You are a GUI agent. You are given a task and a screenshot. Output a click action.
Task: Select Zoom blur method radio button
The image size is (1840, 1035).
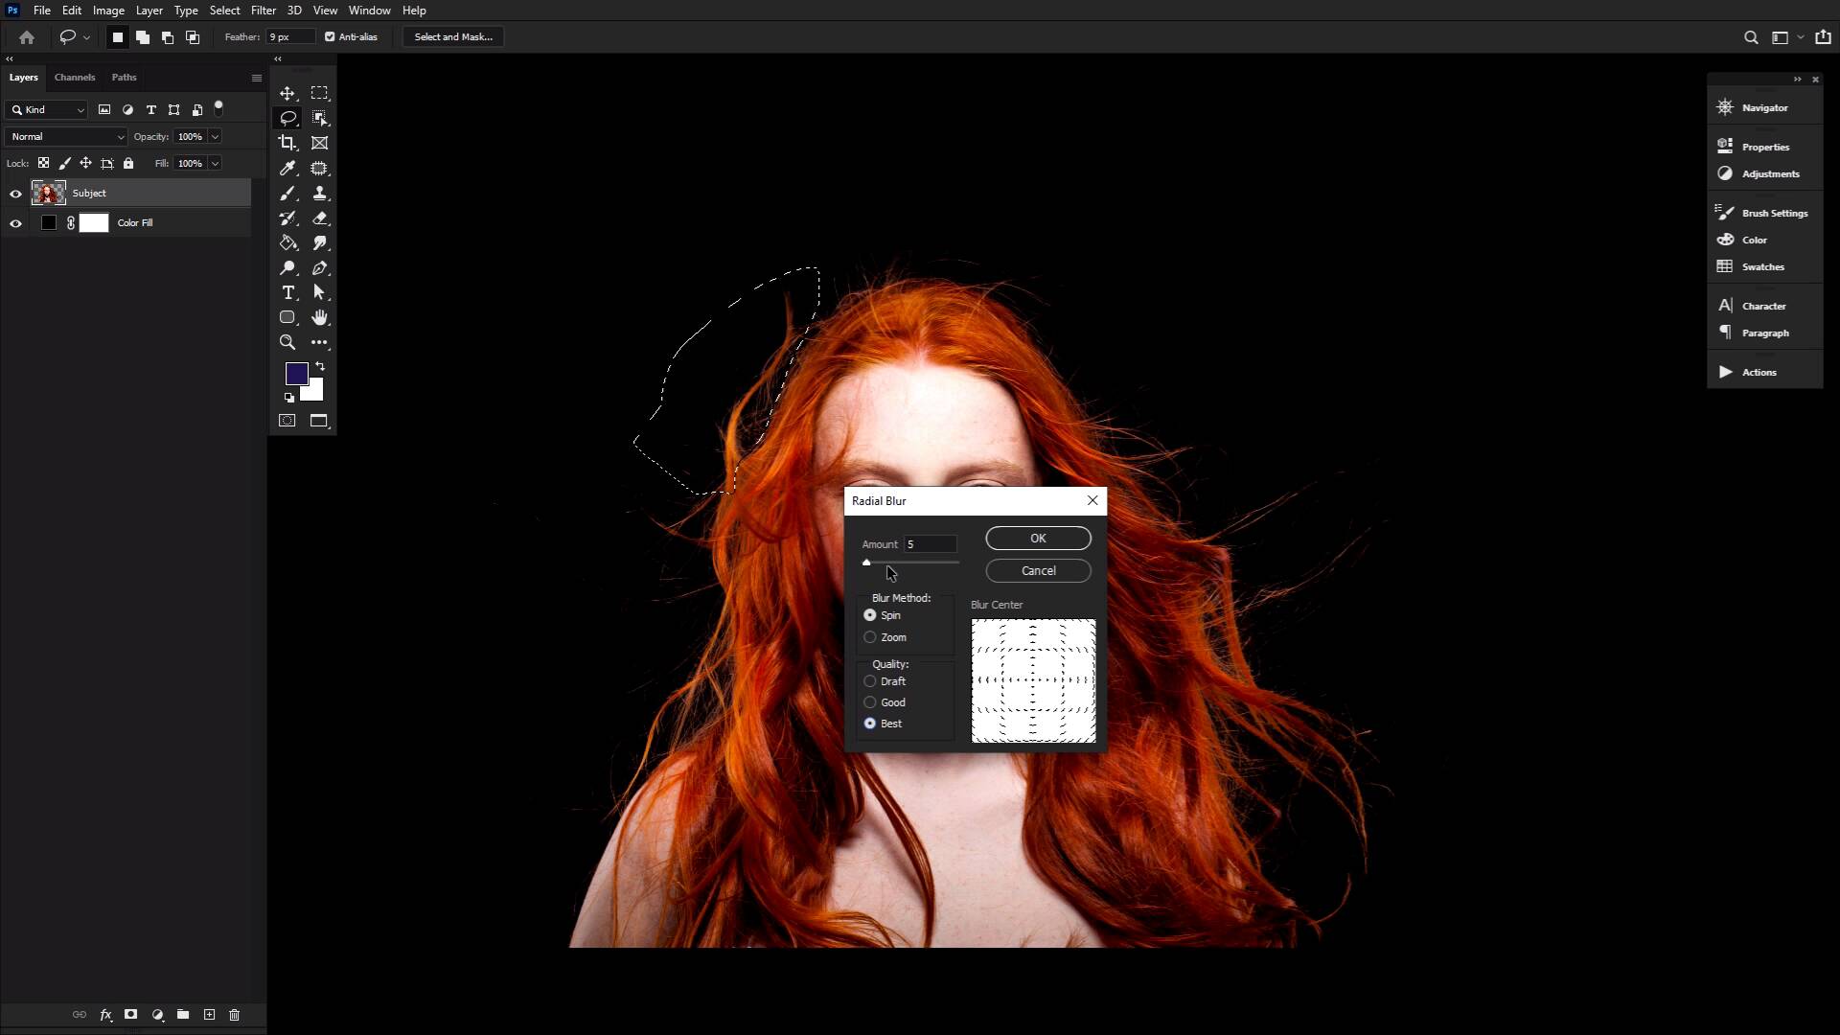point(870,637)
